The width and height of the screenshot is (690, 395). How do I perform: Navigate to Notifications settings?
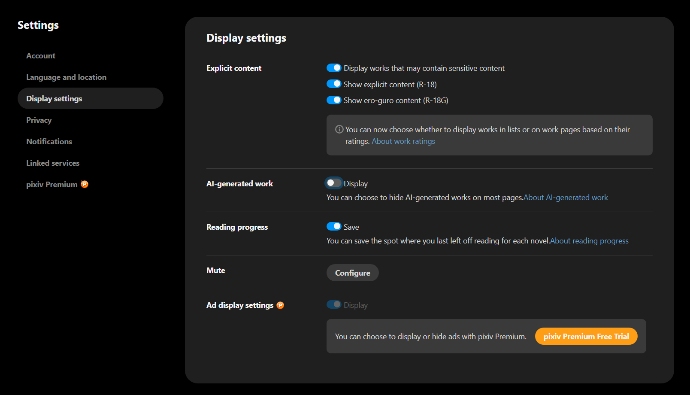click(49, 142)
